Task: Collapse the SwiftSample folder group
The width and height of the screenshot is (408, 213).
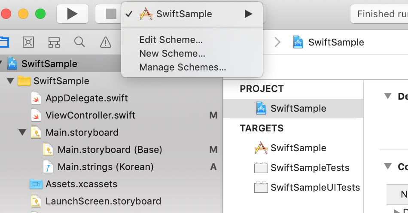Action: 10,81
